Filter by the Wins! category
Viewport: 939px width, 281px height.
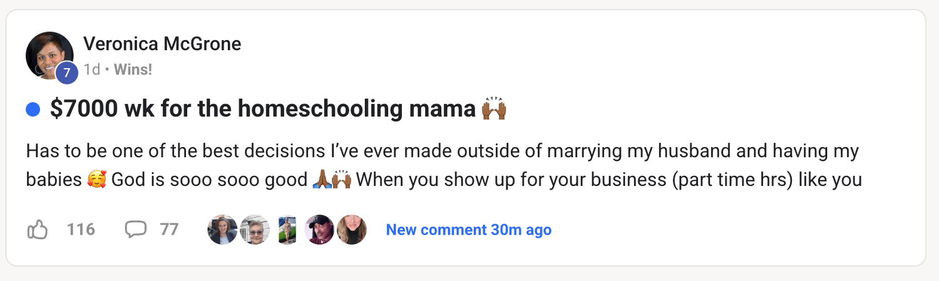point(133,69)
